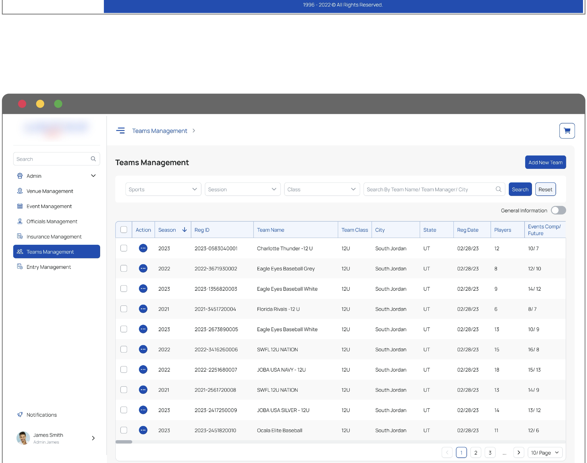The width and height of the screenshot is (587, 463).
Task: Click the sidebar search magnifier icon
Action: click(93, 159)
